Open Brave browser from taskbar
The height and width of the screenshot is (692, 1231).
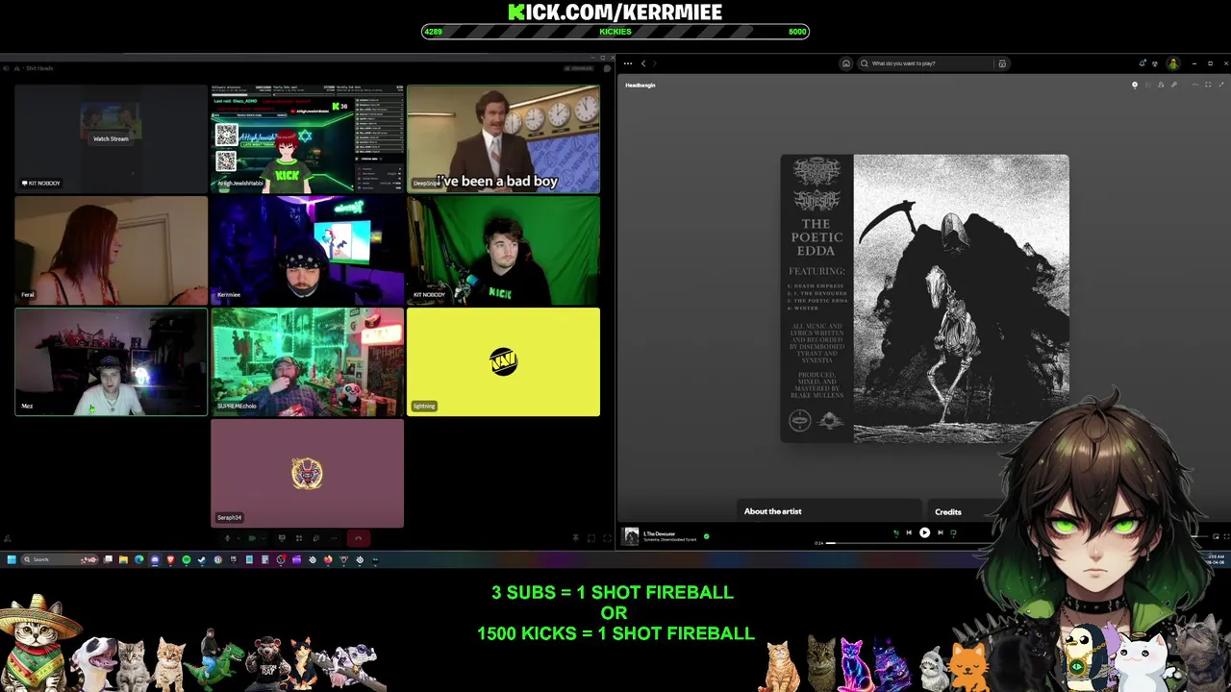[170, 559]
